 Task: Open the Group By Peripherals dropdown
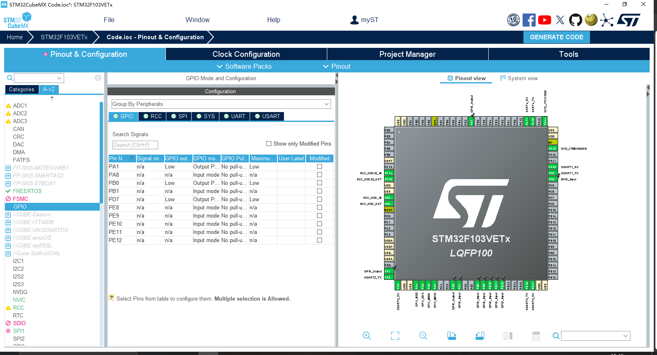(221, 104)
